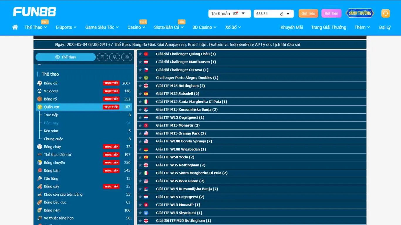Expand the Slots/Bắn Cá menu

169,27
